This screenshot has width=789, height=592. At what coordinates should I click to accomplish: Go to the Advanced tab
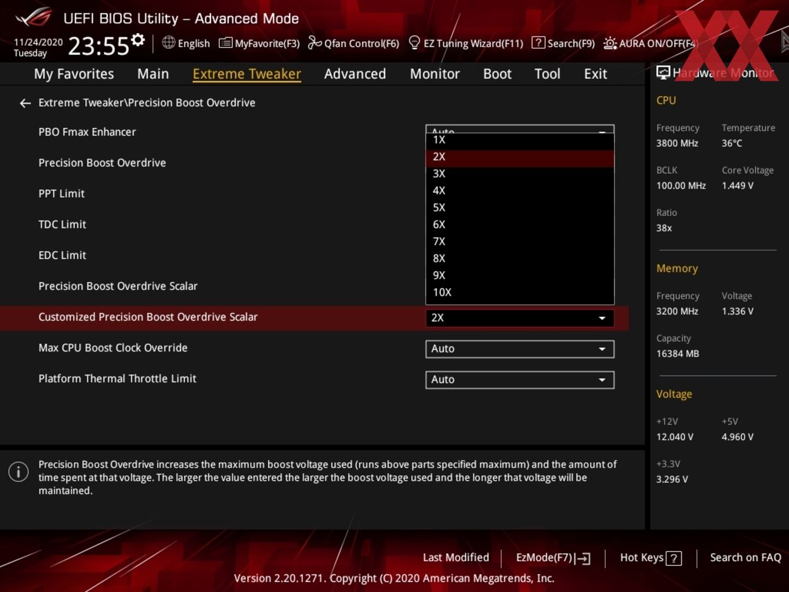pos(355,74)
